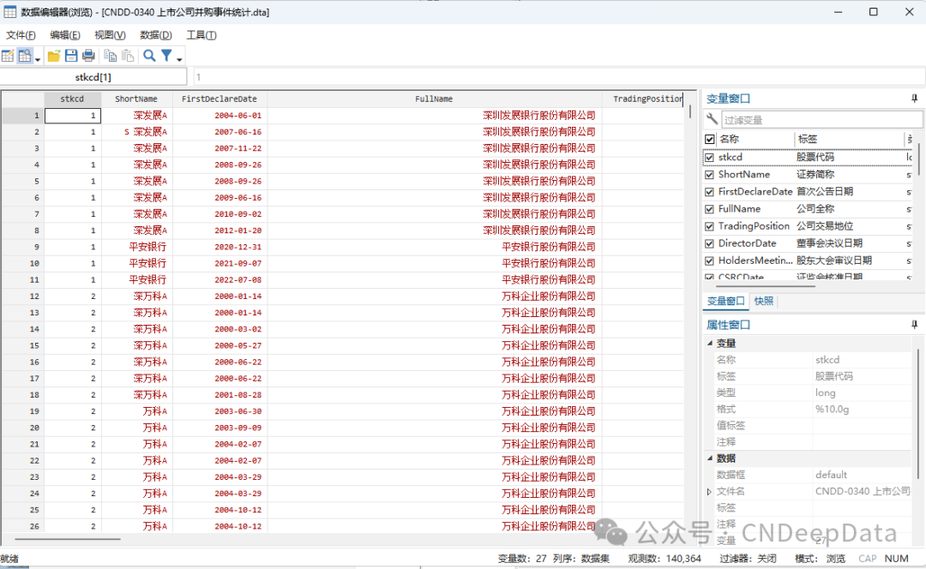Uncheck the TradingPosition variable checkbox

[x=710, y=226]
